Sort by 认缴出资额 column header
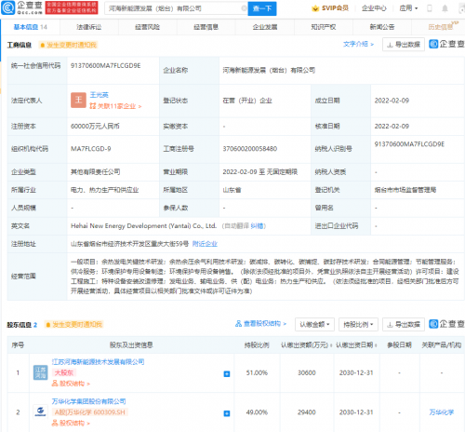The height and width of the screenshot is (432, 465). pyautogui.click(x=306, y=345)
